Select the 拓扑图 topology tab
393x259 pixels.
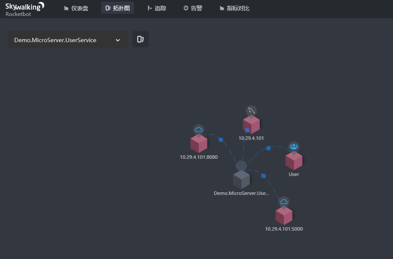click(x=117, y=7)
